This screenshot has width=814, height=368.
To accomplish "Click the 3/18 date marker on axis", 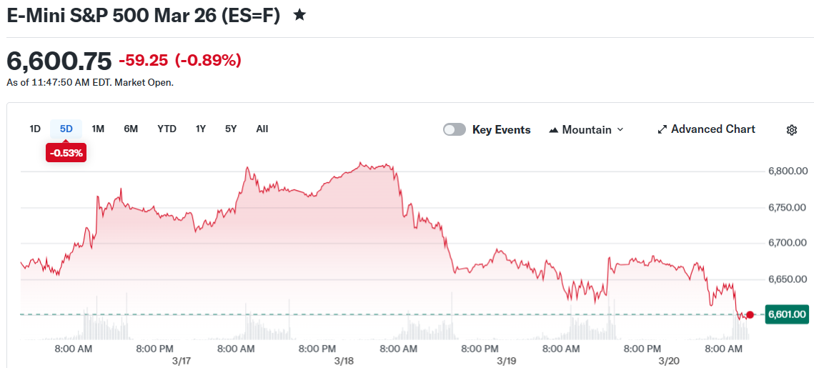I will pyautogui.click(x=344, y=361).
